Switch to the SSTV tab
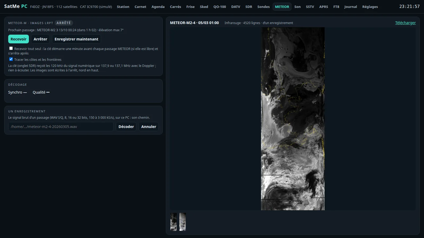Screen dimensions: 424x238 click(x=310, y=7)
